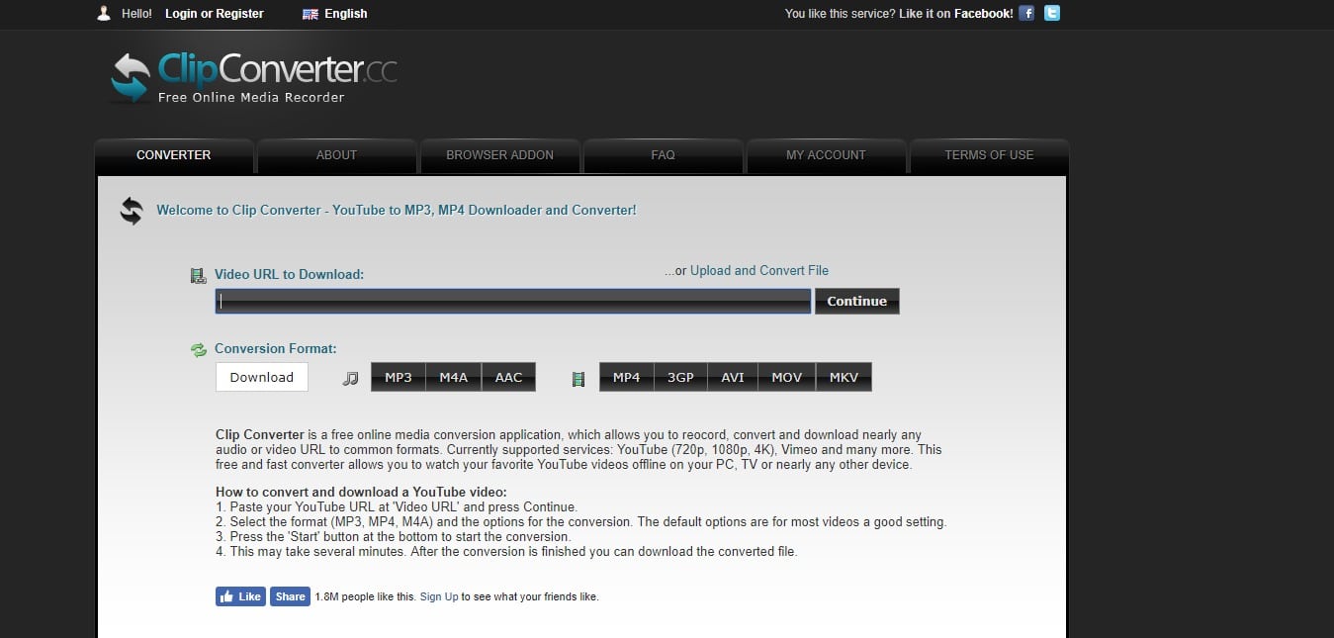Click the music note audio formats icon
Viewport: 1334px width, 638px height.
(350, 378)
